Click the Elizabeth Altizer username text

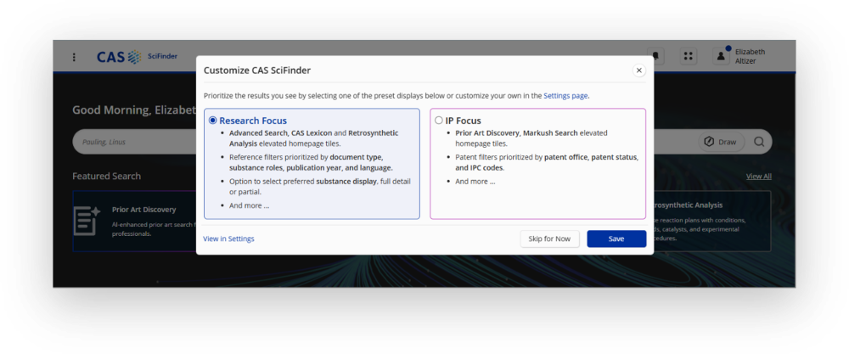[750, 56]
